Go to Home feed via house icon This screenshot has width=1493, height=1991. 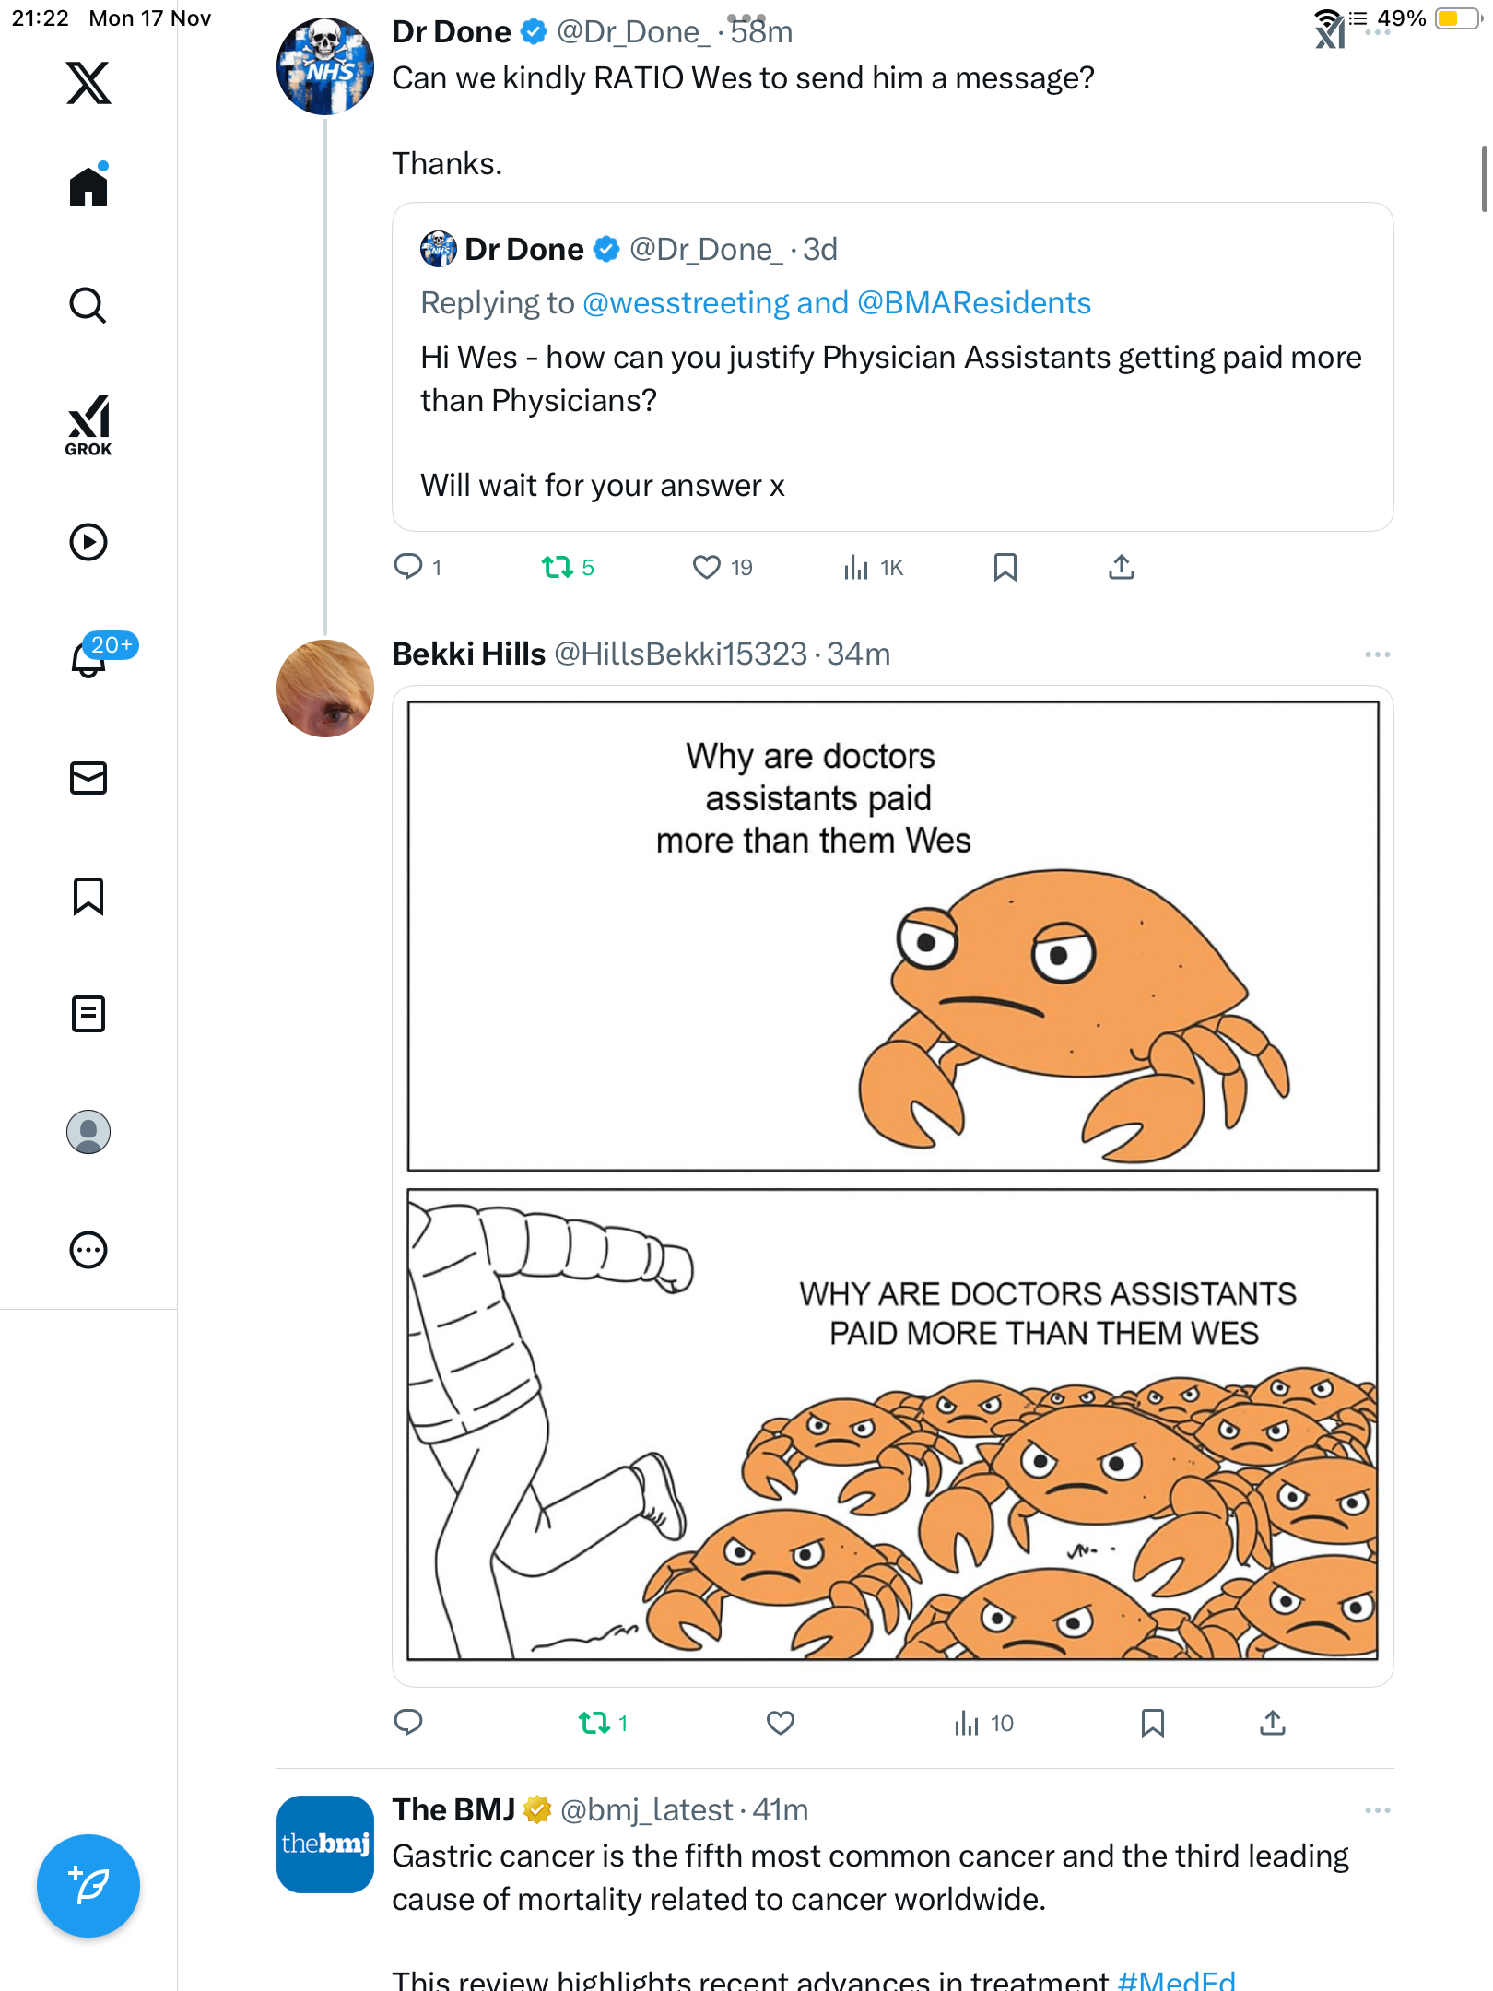pos(88,187)
